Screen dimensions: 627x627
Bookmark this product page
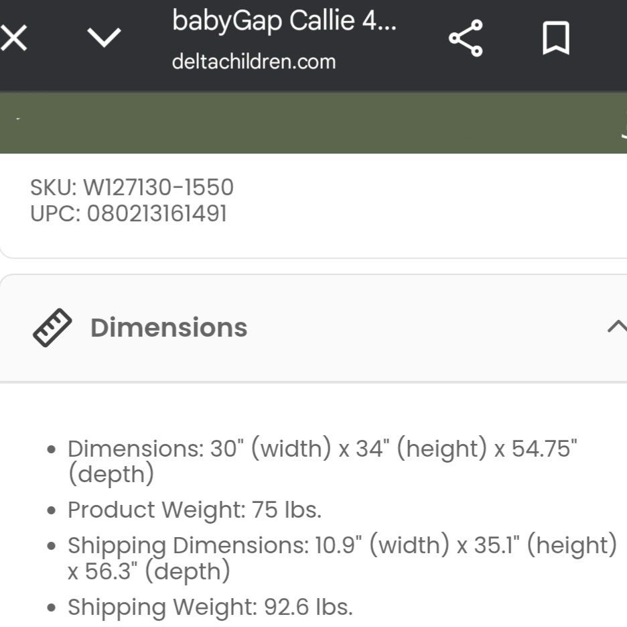click(x=555, y=38)
